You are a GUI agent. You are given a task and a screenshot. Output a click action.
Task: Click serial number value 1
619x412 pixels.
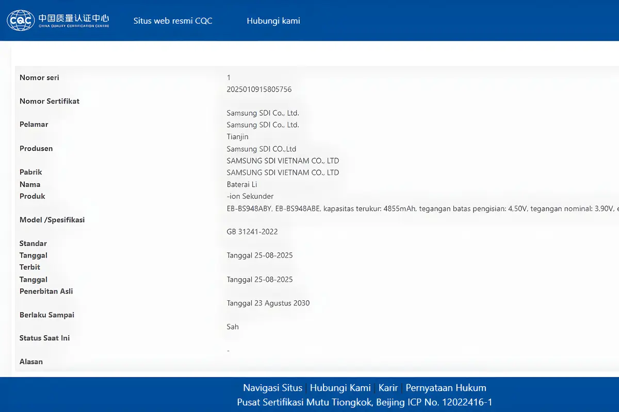(x=229, y=77)
